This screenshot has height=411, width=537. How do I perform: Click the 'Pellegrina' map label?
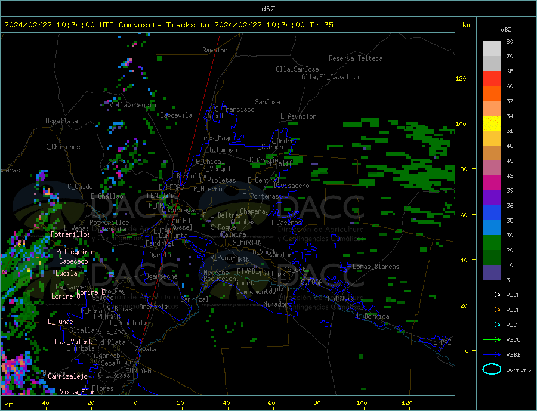[x=74, y=252]
